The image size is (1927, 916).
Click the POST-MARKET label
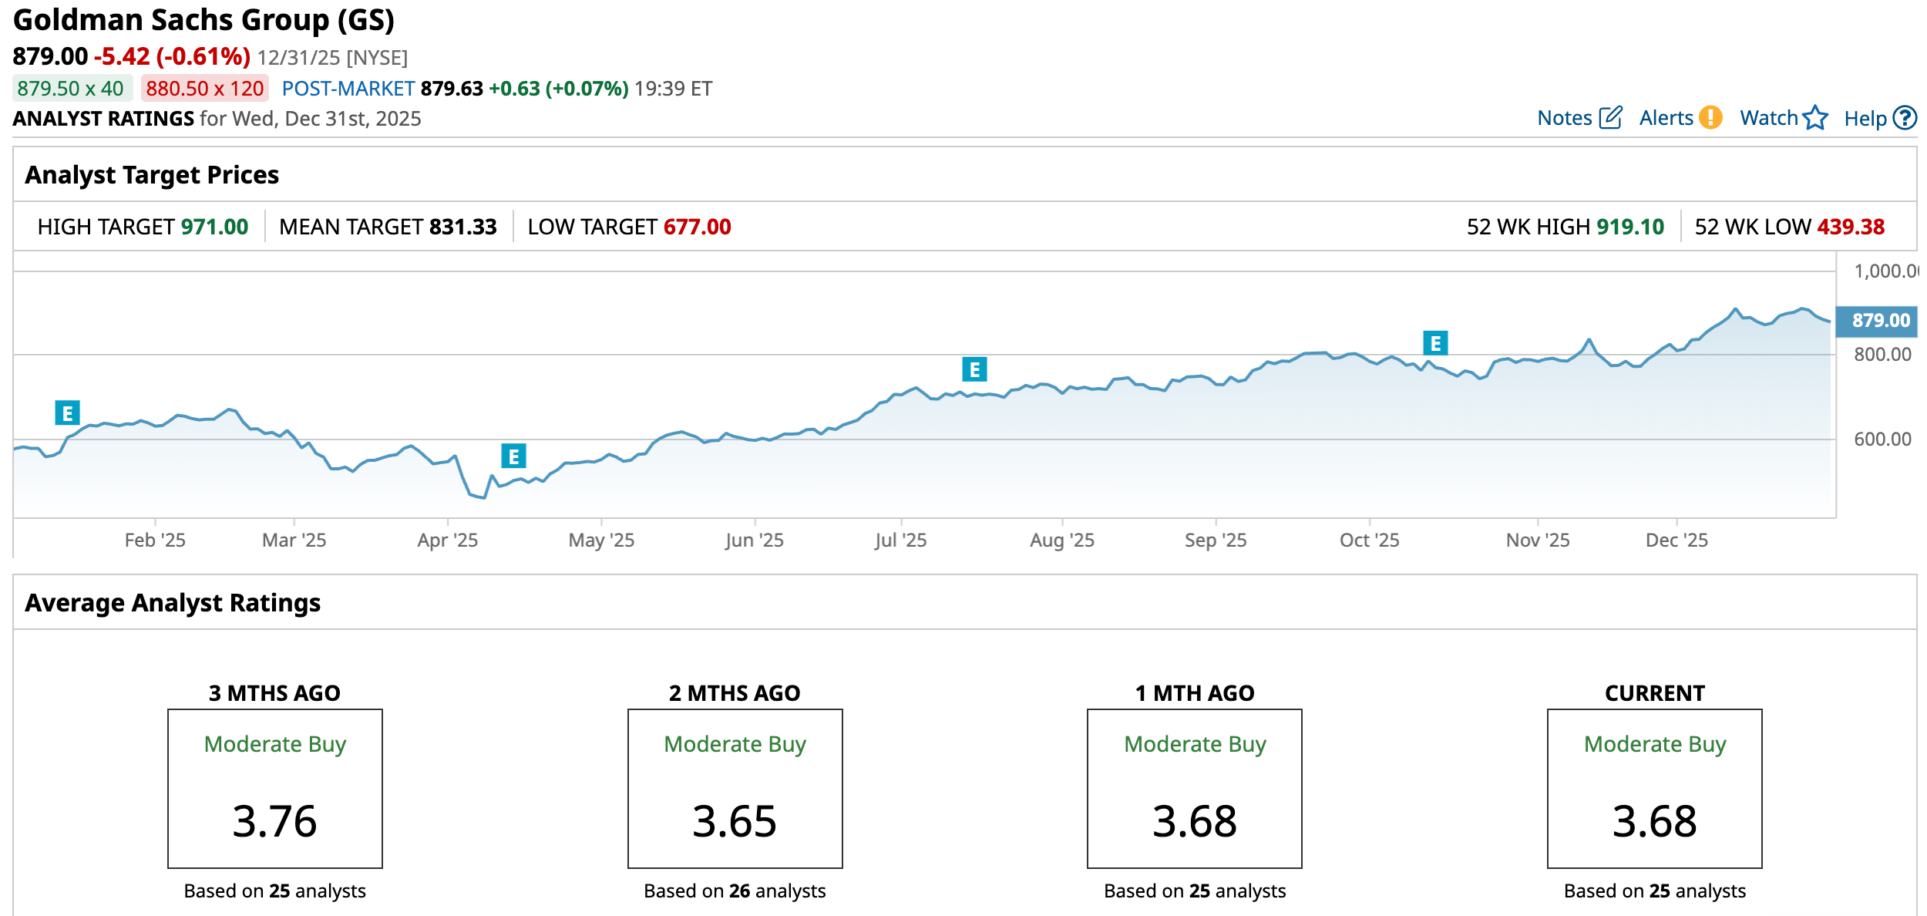coord(348,89)
